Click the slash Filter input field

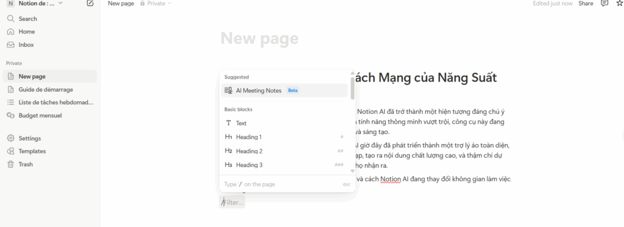[x=232, y=202]
